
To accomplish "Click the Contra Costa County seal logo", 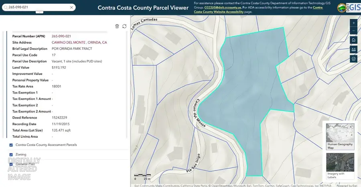I will click(x=341, y=8).
